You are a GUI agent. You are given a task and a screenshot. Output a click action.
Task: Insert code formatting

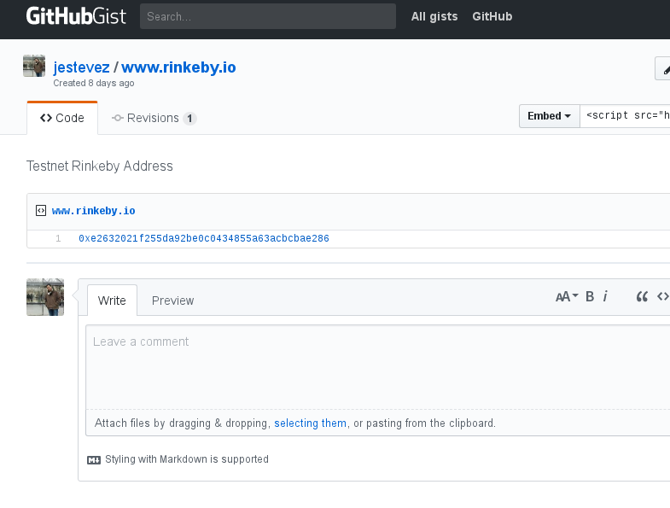click(662, 297)
